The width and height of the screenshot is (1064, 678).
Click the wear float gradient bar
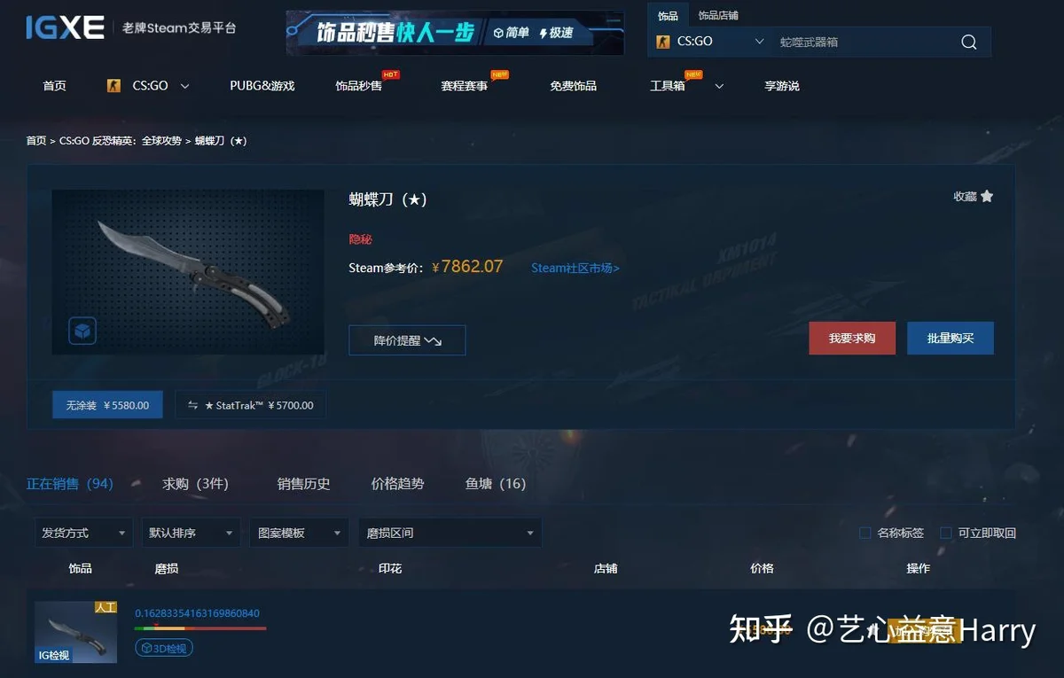coord(200,628)
